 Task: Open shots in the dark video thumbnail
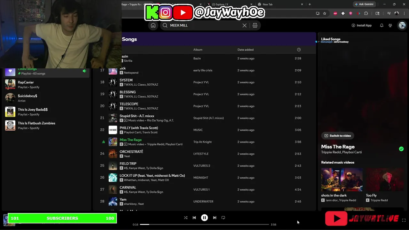point(342,180)
